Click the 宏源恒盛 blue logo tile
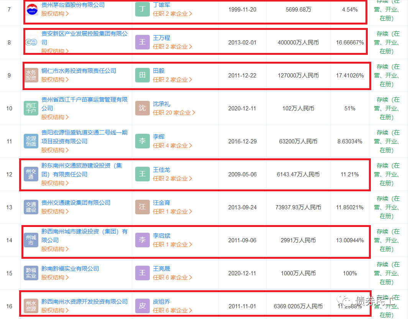Image resolution: width=408 pixels, height=319 pixels. click(31, 141)
